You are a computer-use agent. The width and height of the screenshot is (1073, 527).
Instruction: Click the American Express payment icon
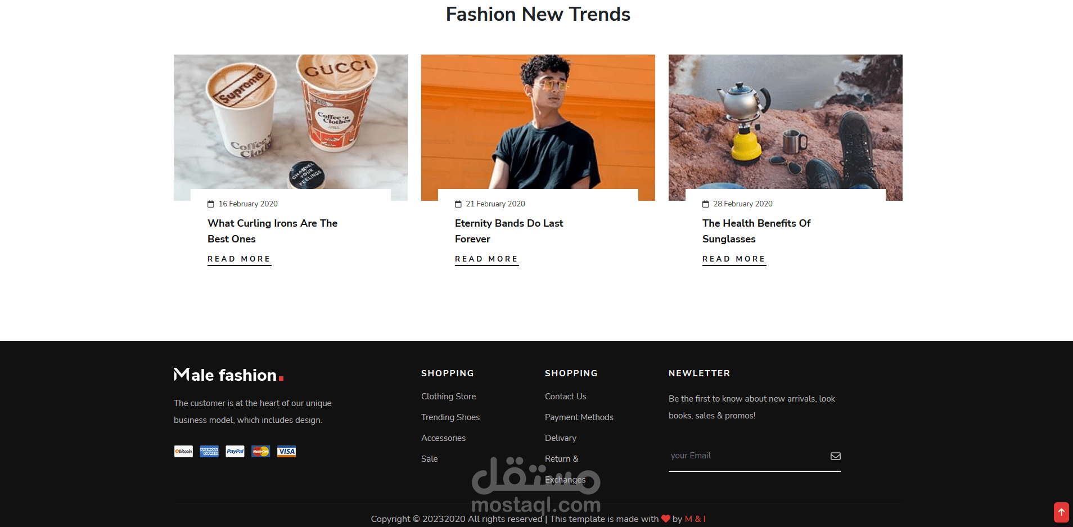coord(209,452)
